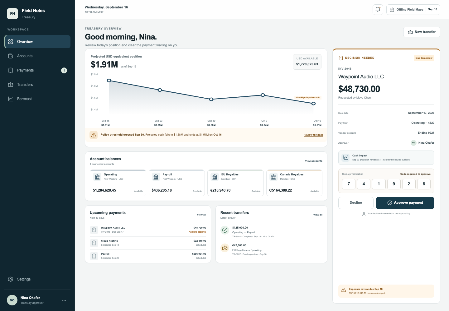Screen dimensions: 449x311
Task: Select the verification code digit 7 box
Action: pyautogui.click(x=349, y=184)
